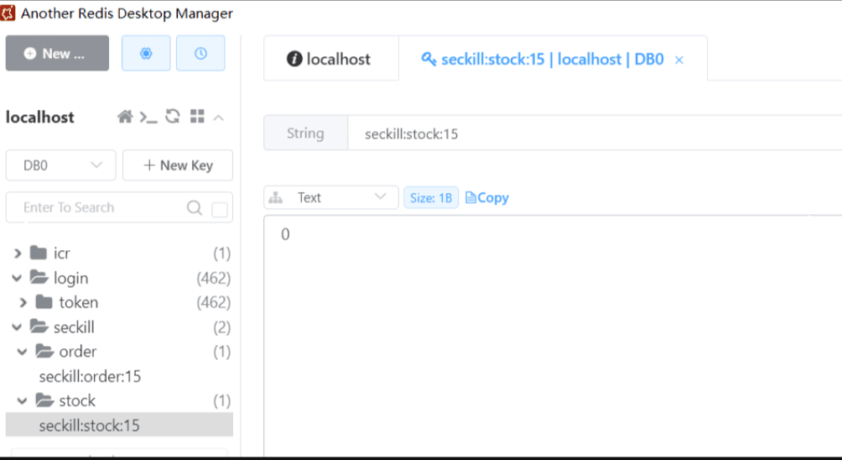The width and height of the screenshot is (842, 460).
Task: Open the Redis console terminal icon
Action: pyautogui.click(x=148, y=117)
